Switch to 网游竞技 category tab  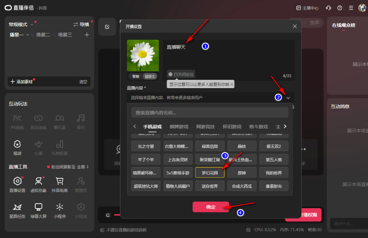[x=205, y=127]
